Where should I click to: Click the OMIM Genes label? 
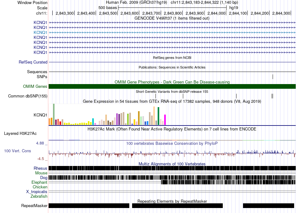[x=35, y=86]
